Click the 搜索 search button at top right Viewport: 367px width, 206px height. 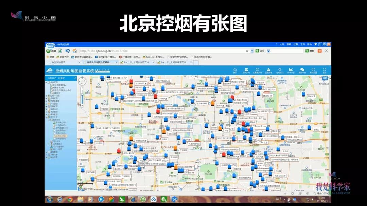point(309,50)
